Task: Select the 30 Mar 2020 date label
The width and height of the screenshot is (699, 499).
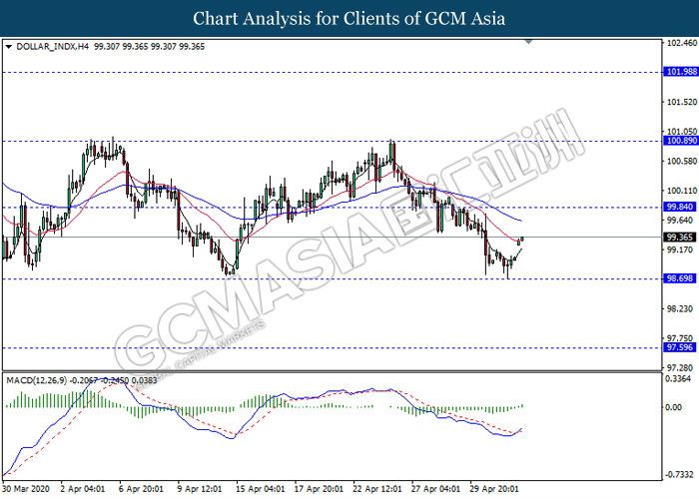Action: click(x=28, y=489)
